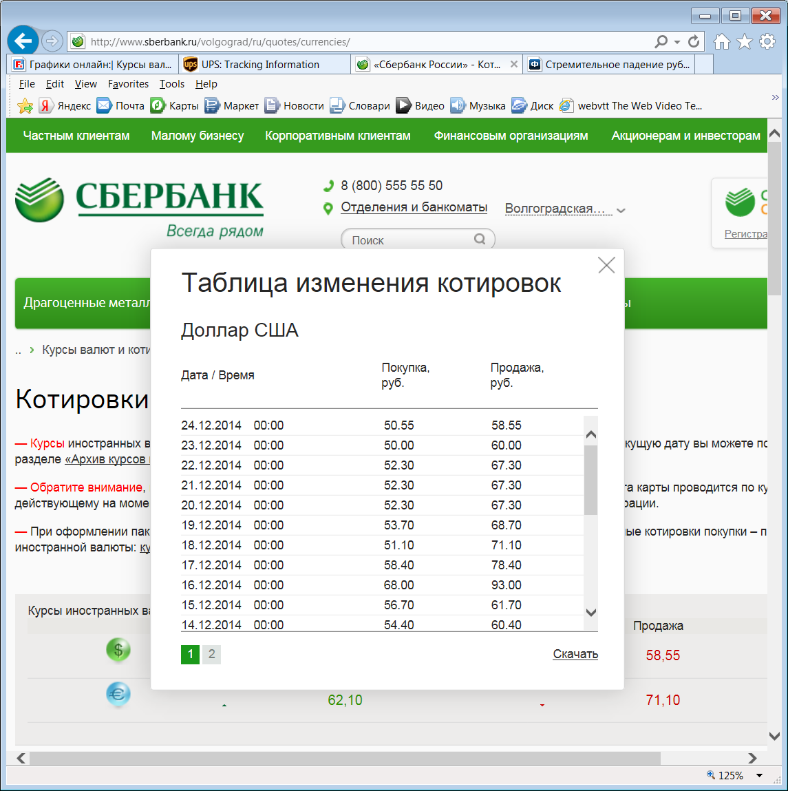Open Favorites star icon in browser toolbar

(744, 41)
